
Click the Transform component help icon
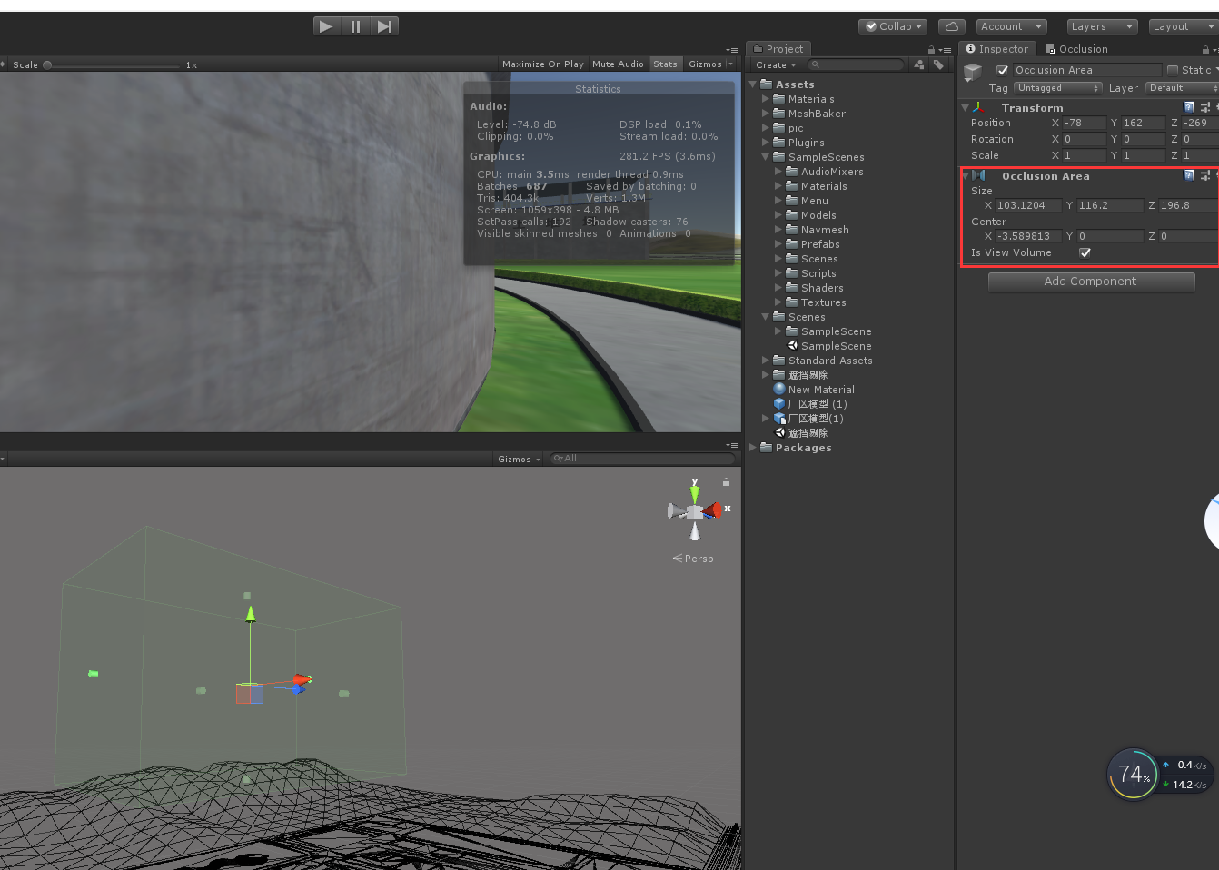point(1189,106)
